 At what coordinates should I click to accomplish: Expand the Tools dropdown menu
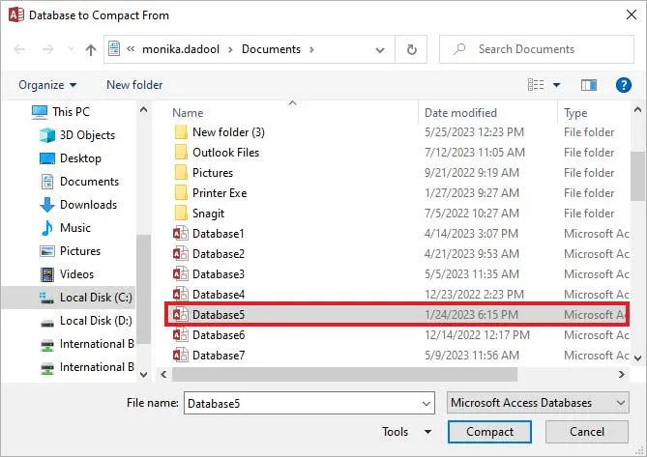click(x=406, y=432)
